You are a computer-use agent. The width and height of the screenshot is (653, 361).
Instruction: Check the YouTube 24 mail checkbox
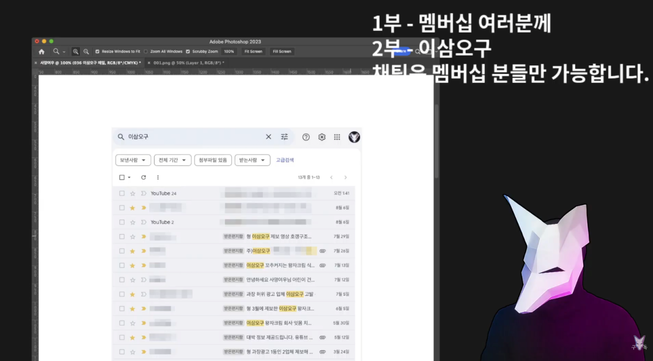click(x=122, y=193)
